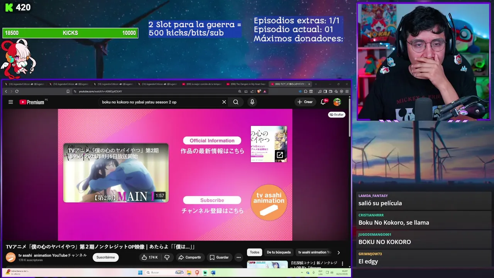494x278 pixels.
Task: Open the Windows Start menu
Action: pos(140,273)
